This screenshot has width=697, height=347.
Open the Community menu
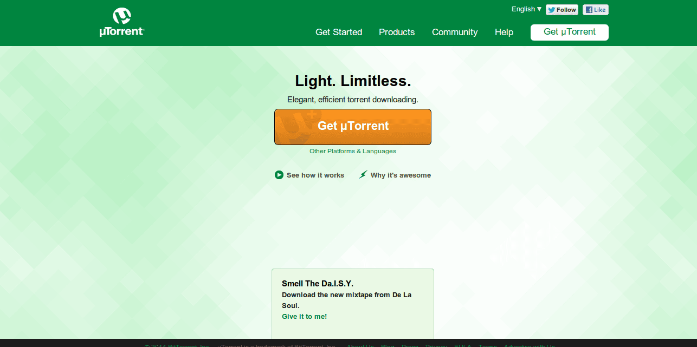tap(455, 32)
